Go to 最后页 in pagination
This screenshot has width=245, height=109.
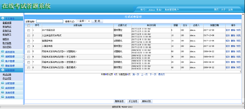pyautogui.click(x=161, y=75)
